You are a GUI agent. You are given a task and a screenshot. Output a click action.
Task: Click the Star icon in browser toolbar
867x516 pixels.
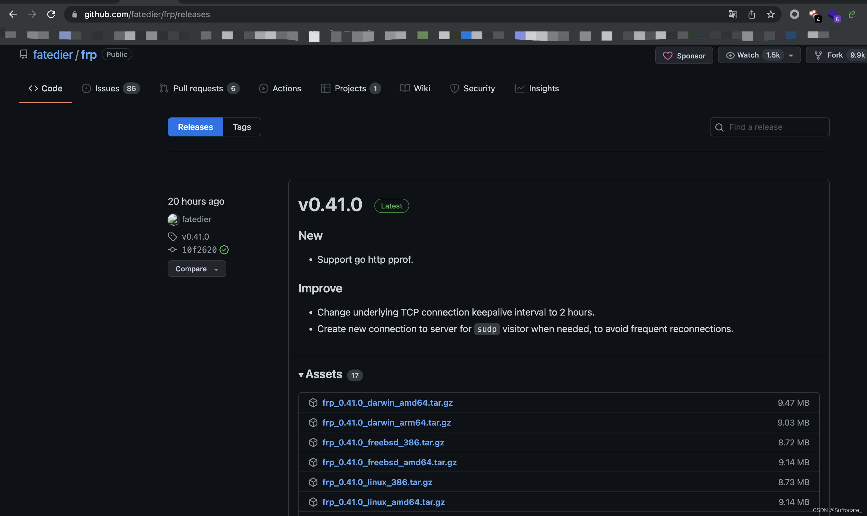coord(771,14)
